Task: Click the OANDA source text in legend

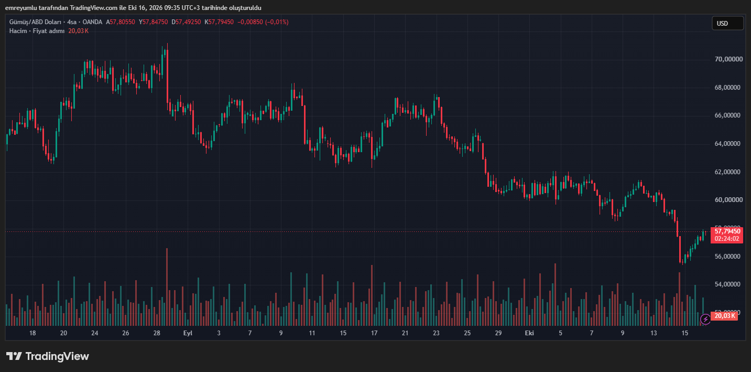Action: click(x=92, y=22)
